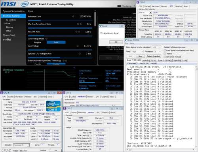Open Stress Test section
198x152 pixels.
(9, 35)
